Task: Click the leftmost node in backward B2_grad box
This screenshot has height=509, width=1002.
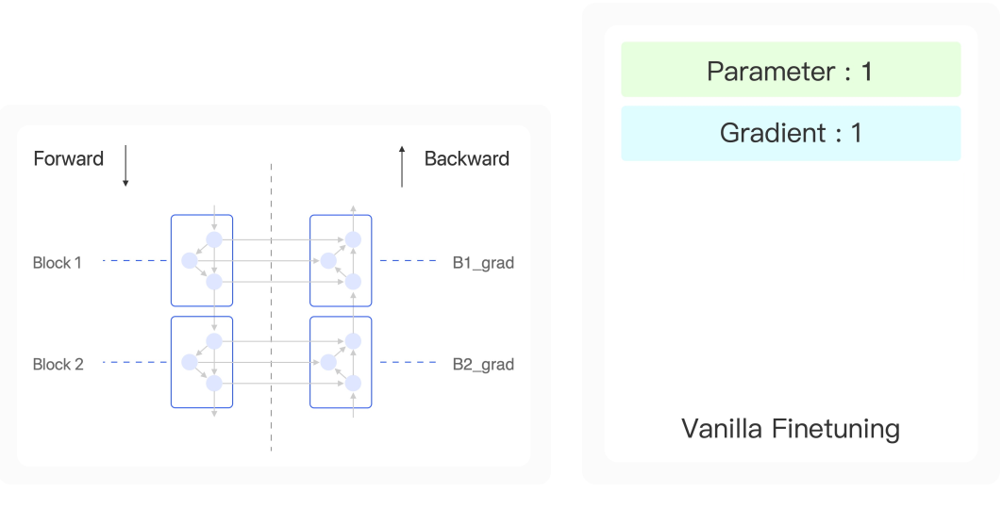Action: (x=328, y=362)
